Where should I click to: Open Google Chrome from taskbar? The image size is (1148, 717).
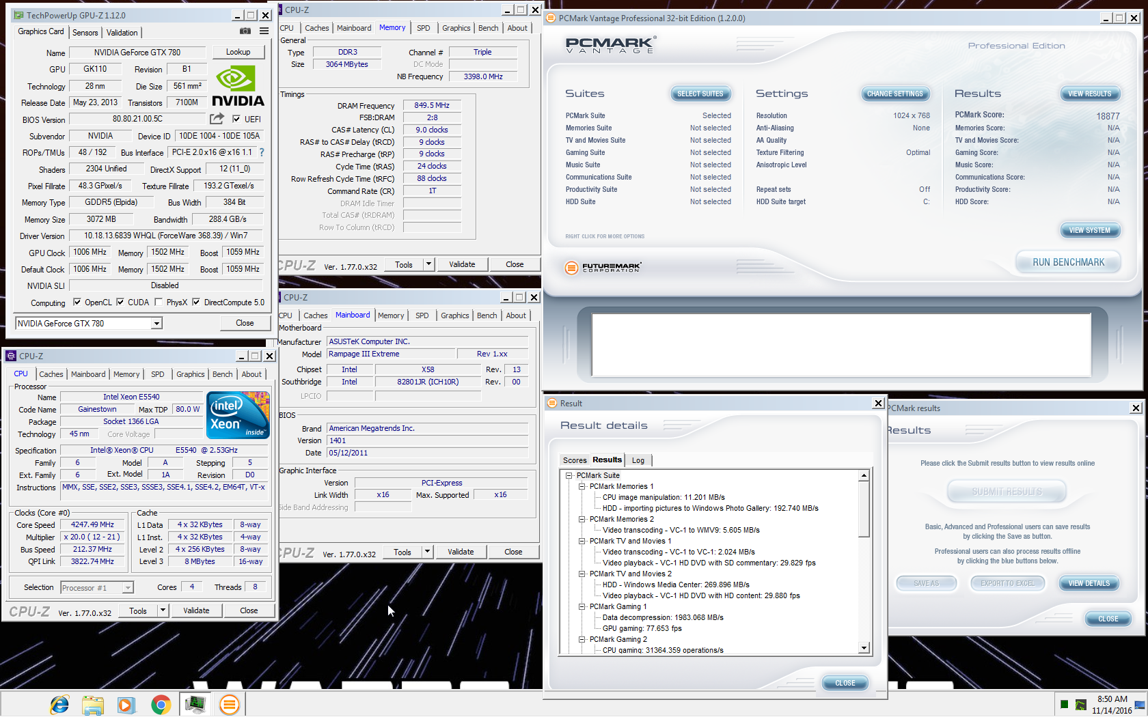[161, 704]
